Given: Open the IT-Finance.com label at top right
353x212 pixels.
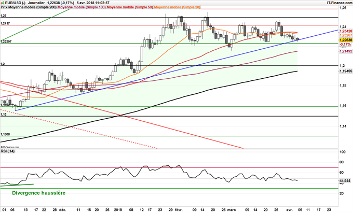Looking at the screenshot, I should point(340,3).
